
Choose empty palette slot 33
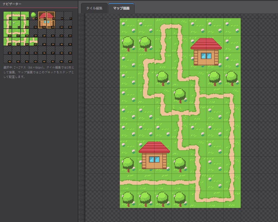pos(16,50)
